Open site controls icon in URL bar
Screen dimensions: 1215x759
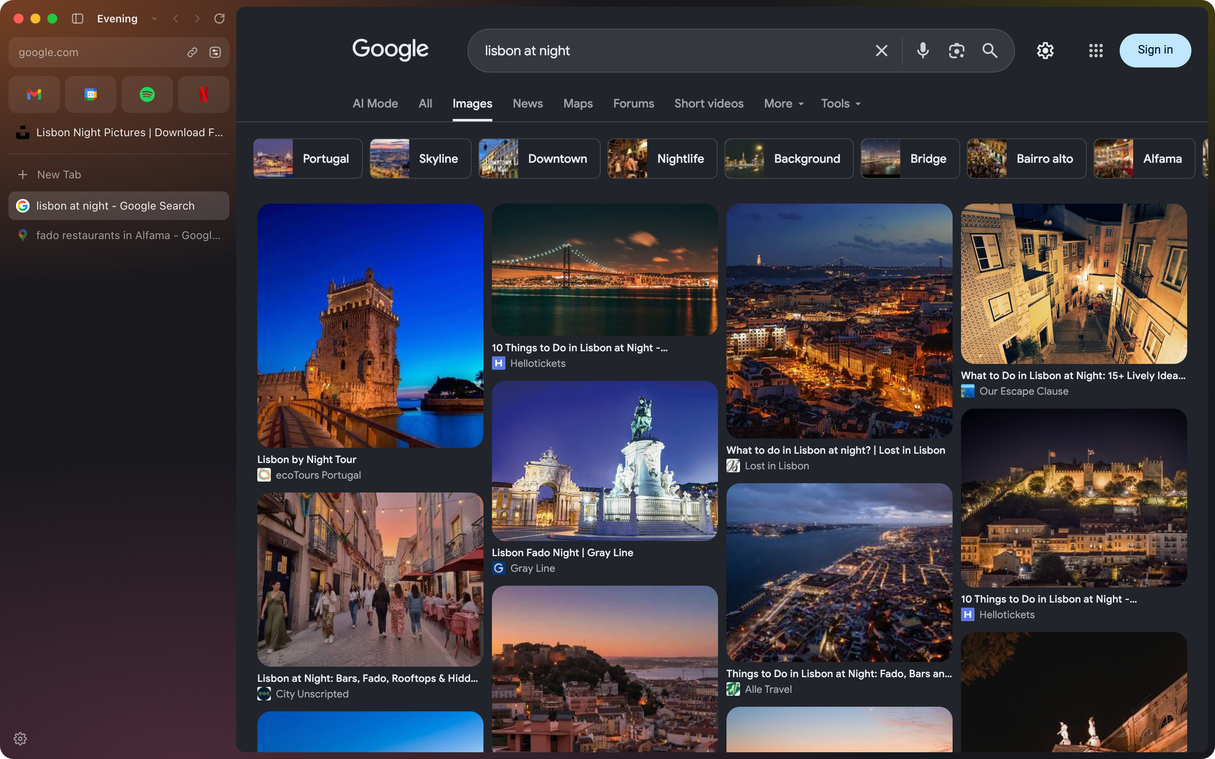coord(216,52)
